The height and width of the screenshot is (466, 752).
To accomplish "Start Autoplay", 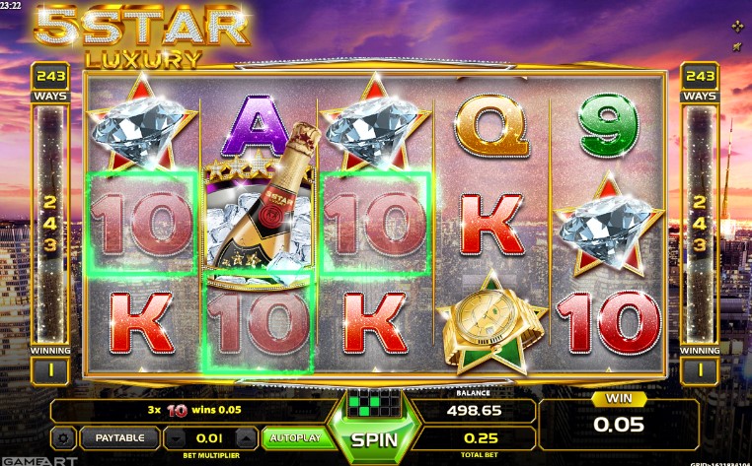I will [x=295, y=437].
